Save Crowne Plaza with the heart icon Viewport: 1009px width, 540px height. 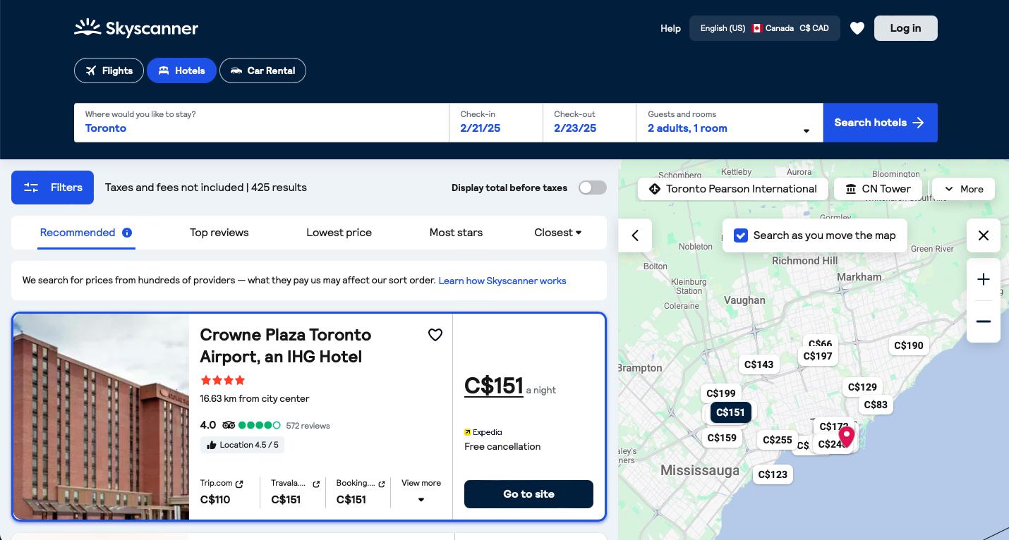(x=435, y=334)
